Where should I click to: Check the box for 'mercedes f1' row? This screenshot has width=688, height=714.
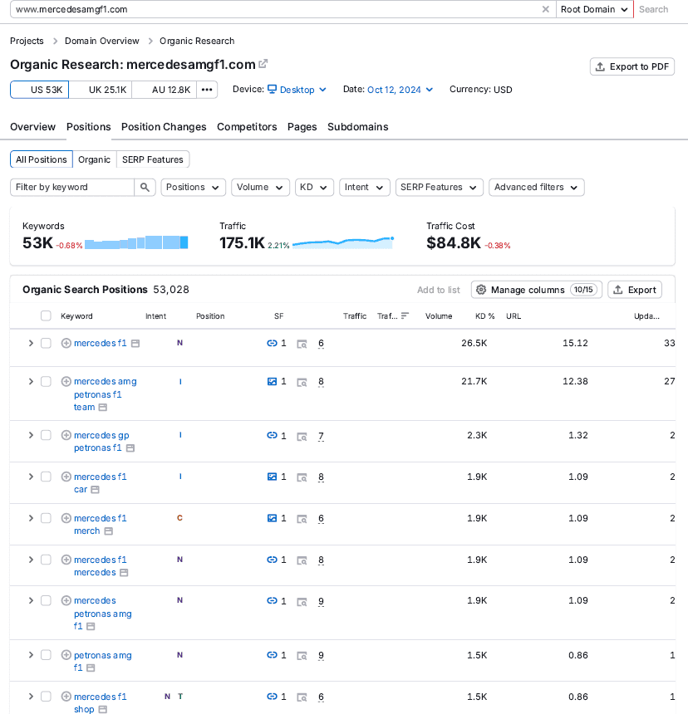pos(46,343)
